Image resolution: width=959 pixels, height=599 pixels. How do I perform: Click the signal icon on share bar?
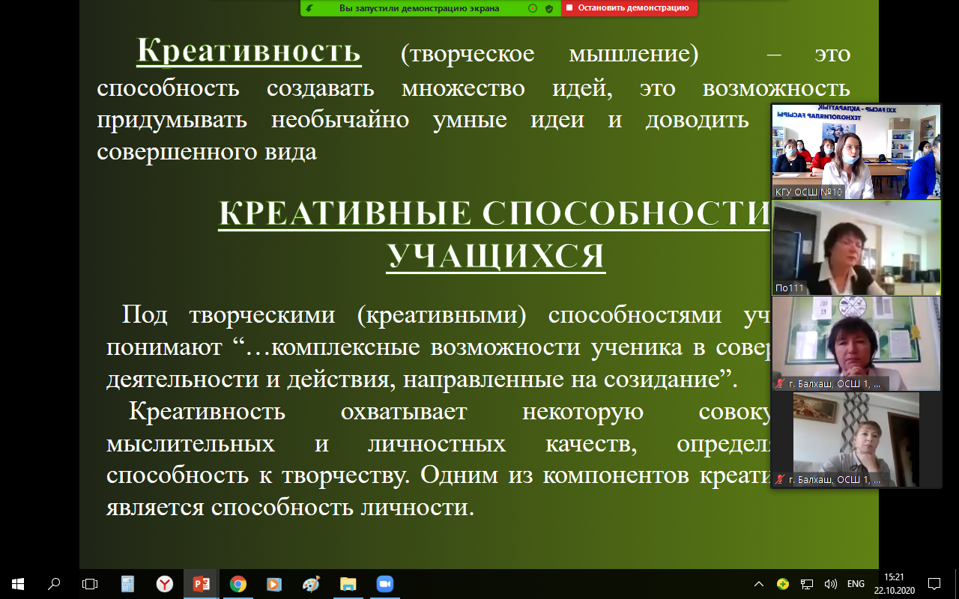pyautogui.click(x=310, y=8)
